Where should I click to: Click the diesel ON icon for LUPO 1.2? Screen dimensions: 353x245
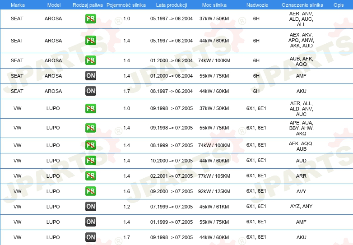coord(90,206)
